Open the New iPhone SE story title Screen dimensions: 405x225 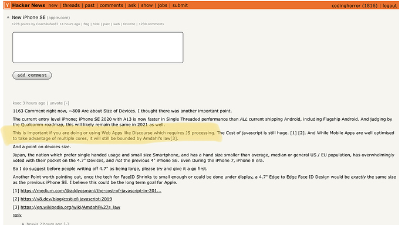pos(28,17)
